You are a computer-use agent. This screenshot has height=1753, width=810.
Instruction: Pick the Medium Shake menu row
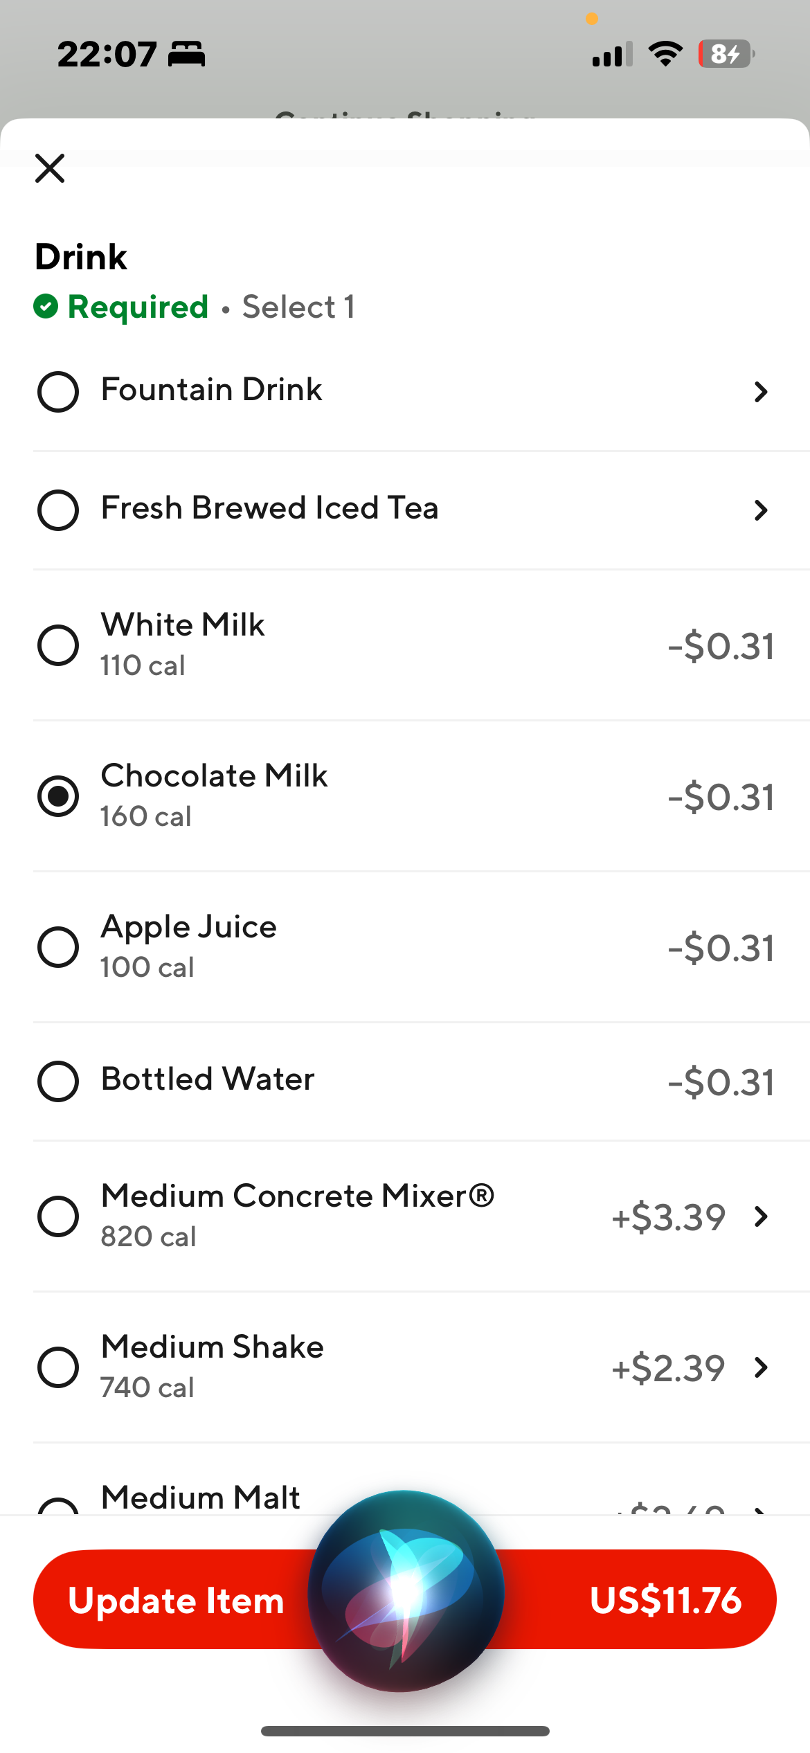(212, 1366)
